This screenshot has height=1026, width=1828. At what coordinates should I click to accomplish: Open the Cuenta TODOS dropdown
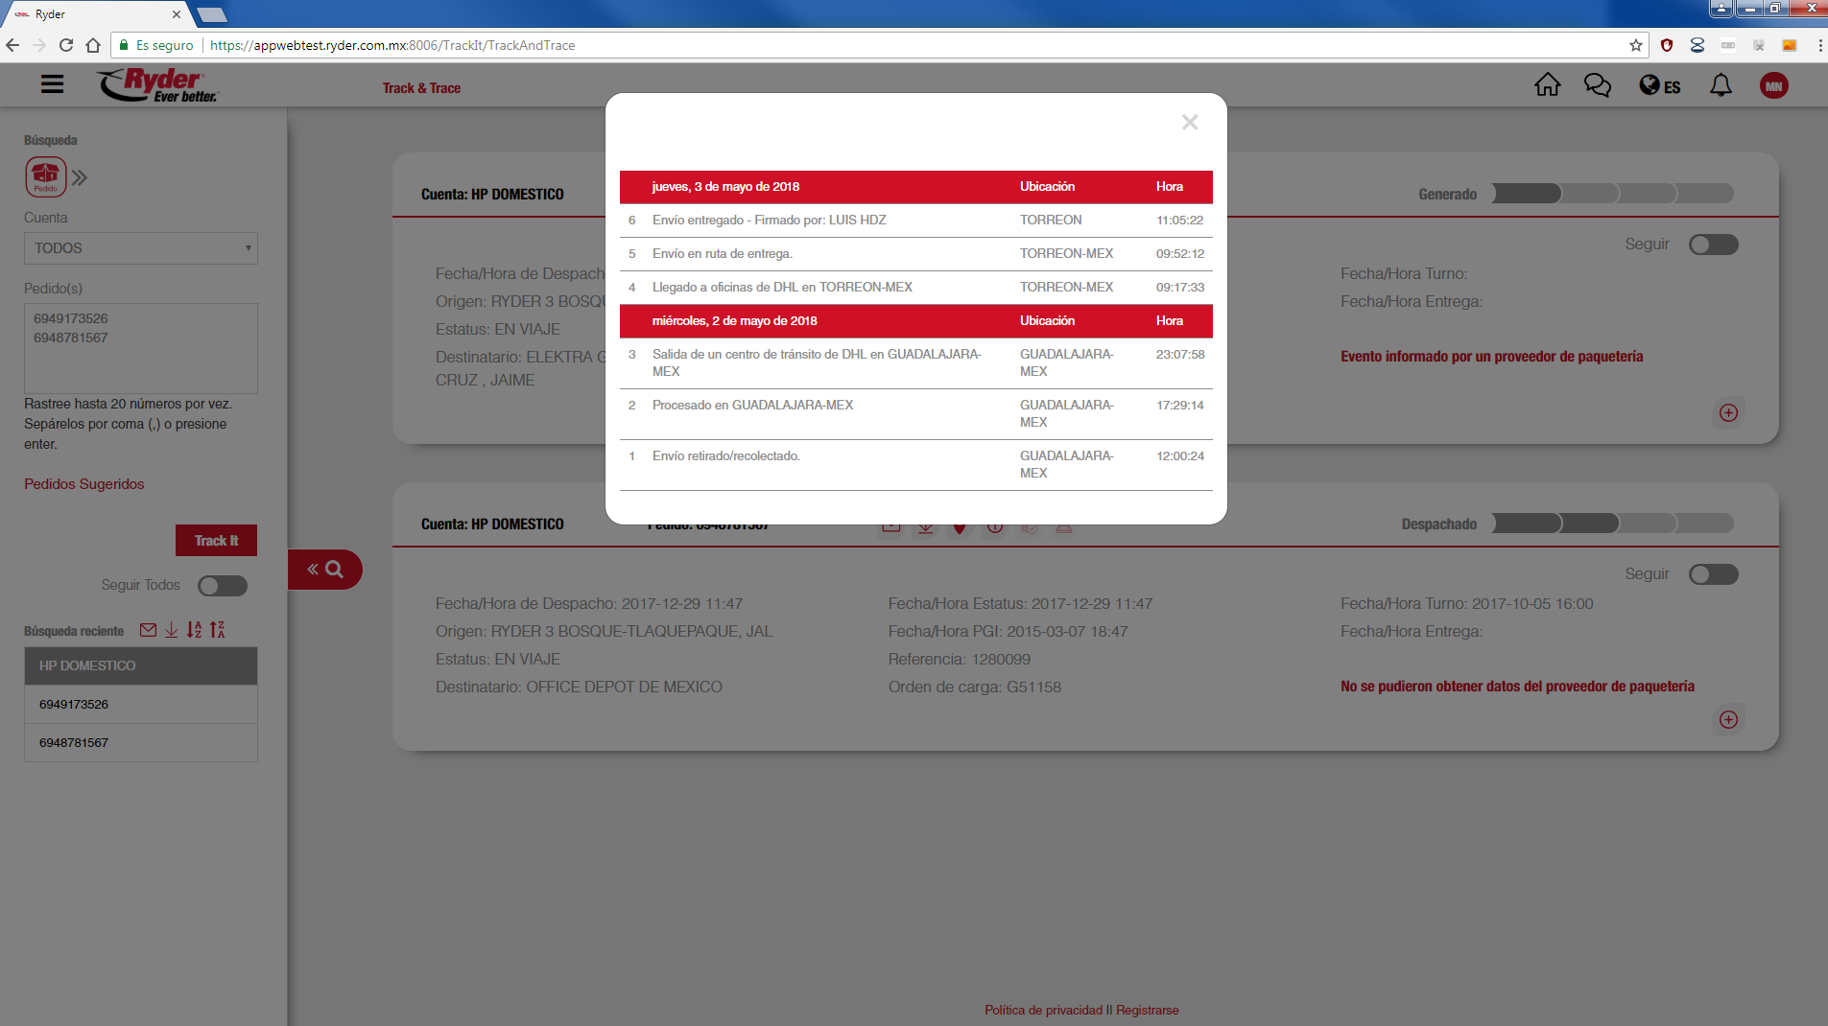[x=141, y=248]
